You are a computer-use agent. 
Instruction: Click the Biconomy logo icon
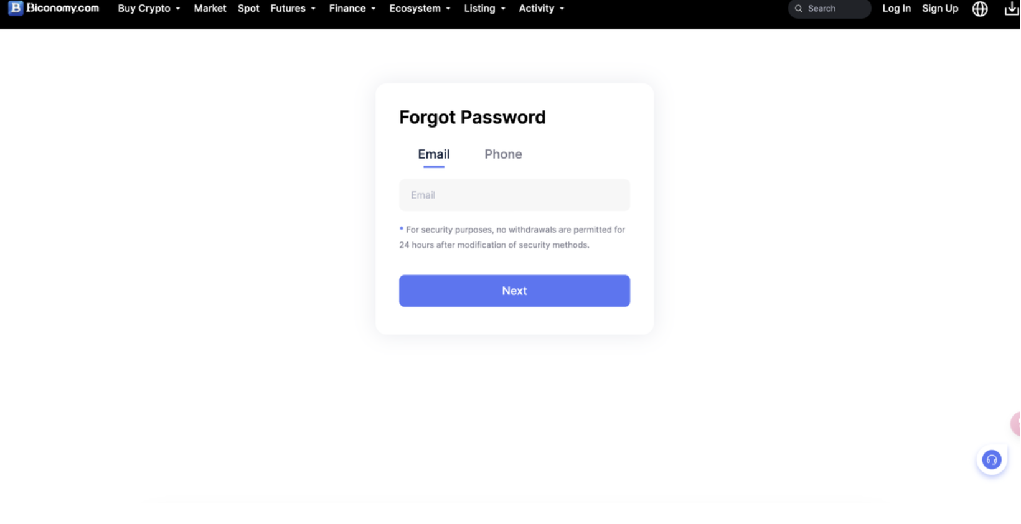point(16,8)
